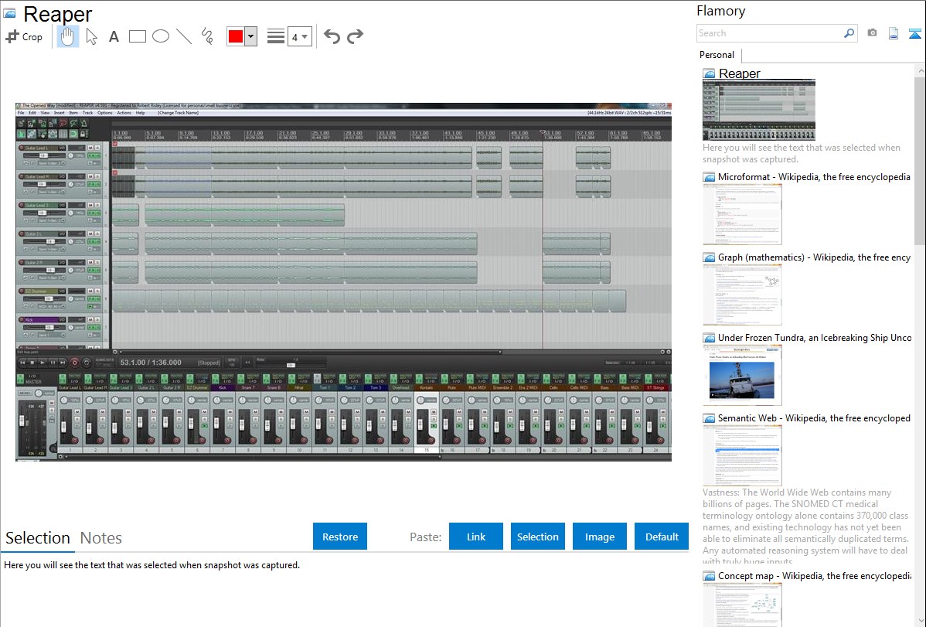Open the line width dropdown showing 4

pos(299,37)
